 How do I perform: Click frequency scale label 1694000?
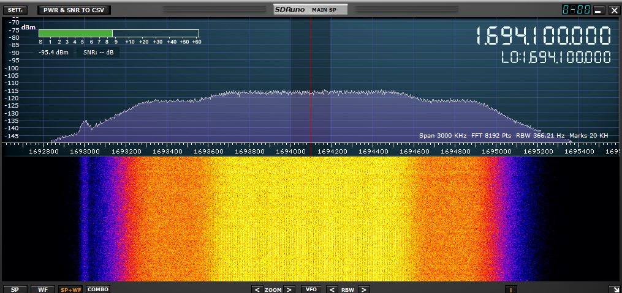coord(290,151)
